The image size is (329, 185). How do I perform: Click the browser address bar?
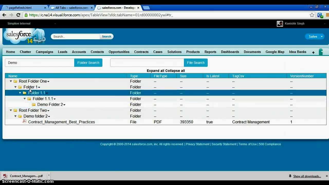pyautogui.click(x=167, y=15)
